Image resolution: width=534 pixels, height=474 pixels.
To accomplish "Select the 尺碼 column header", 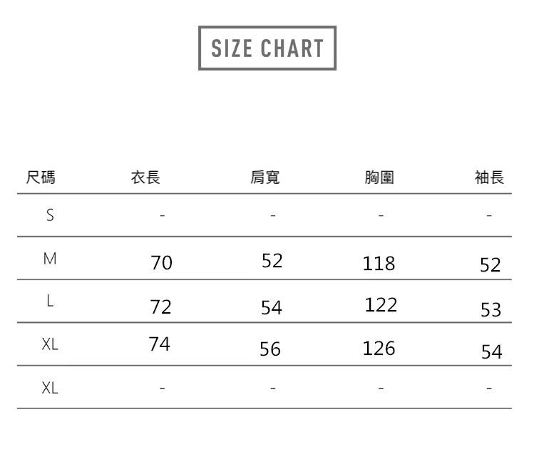I will (x=40, y=177).
